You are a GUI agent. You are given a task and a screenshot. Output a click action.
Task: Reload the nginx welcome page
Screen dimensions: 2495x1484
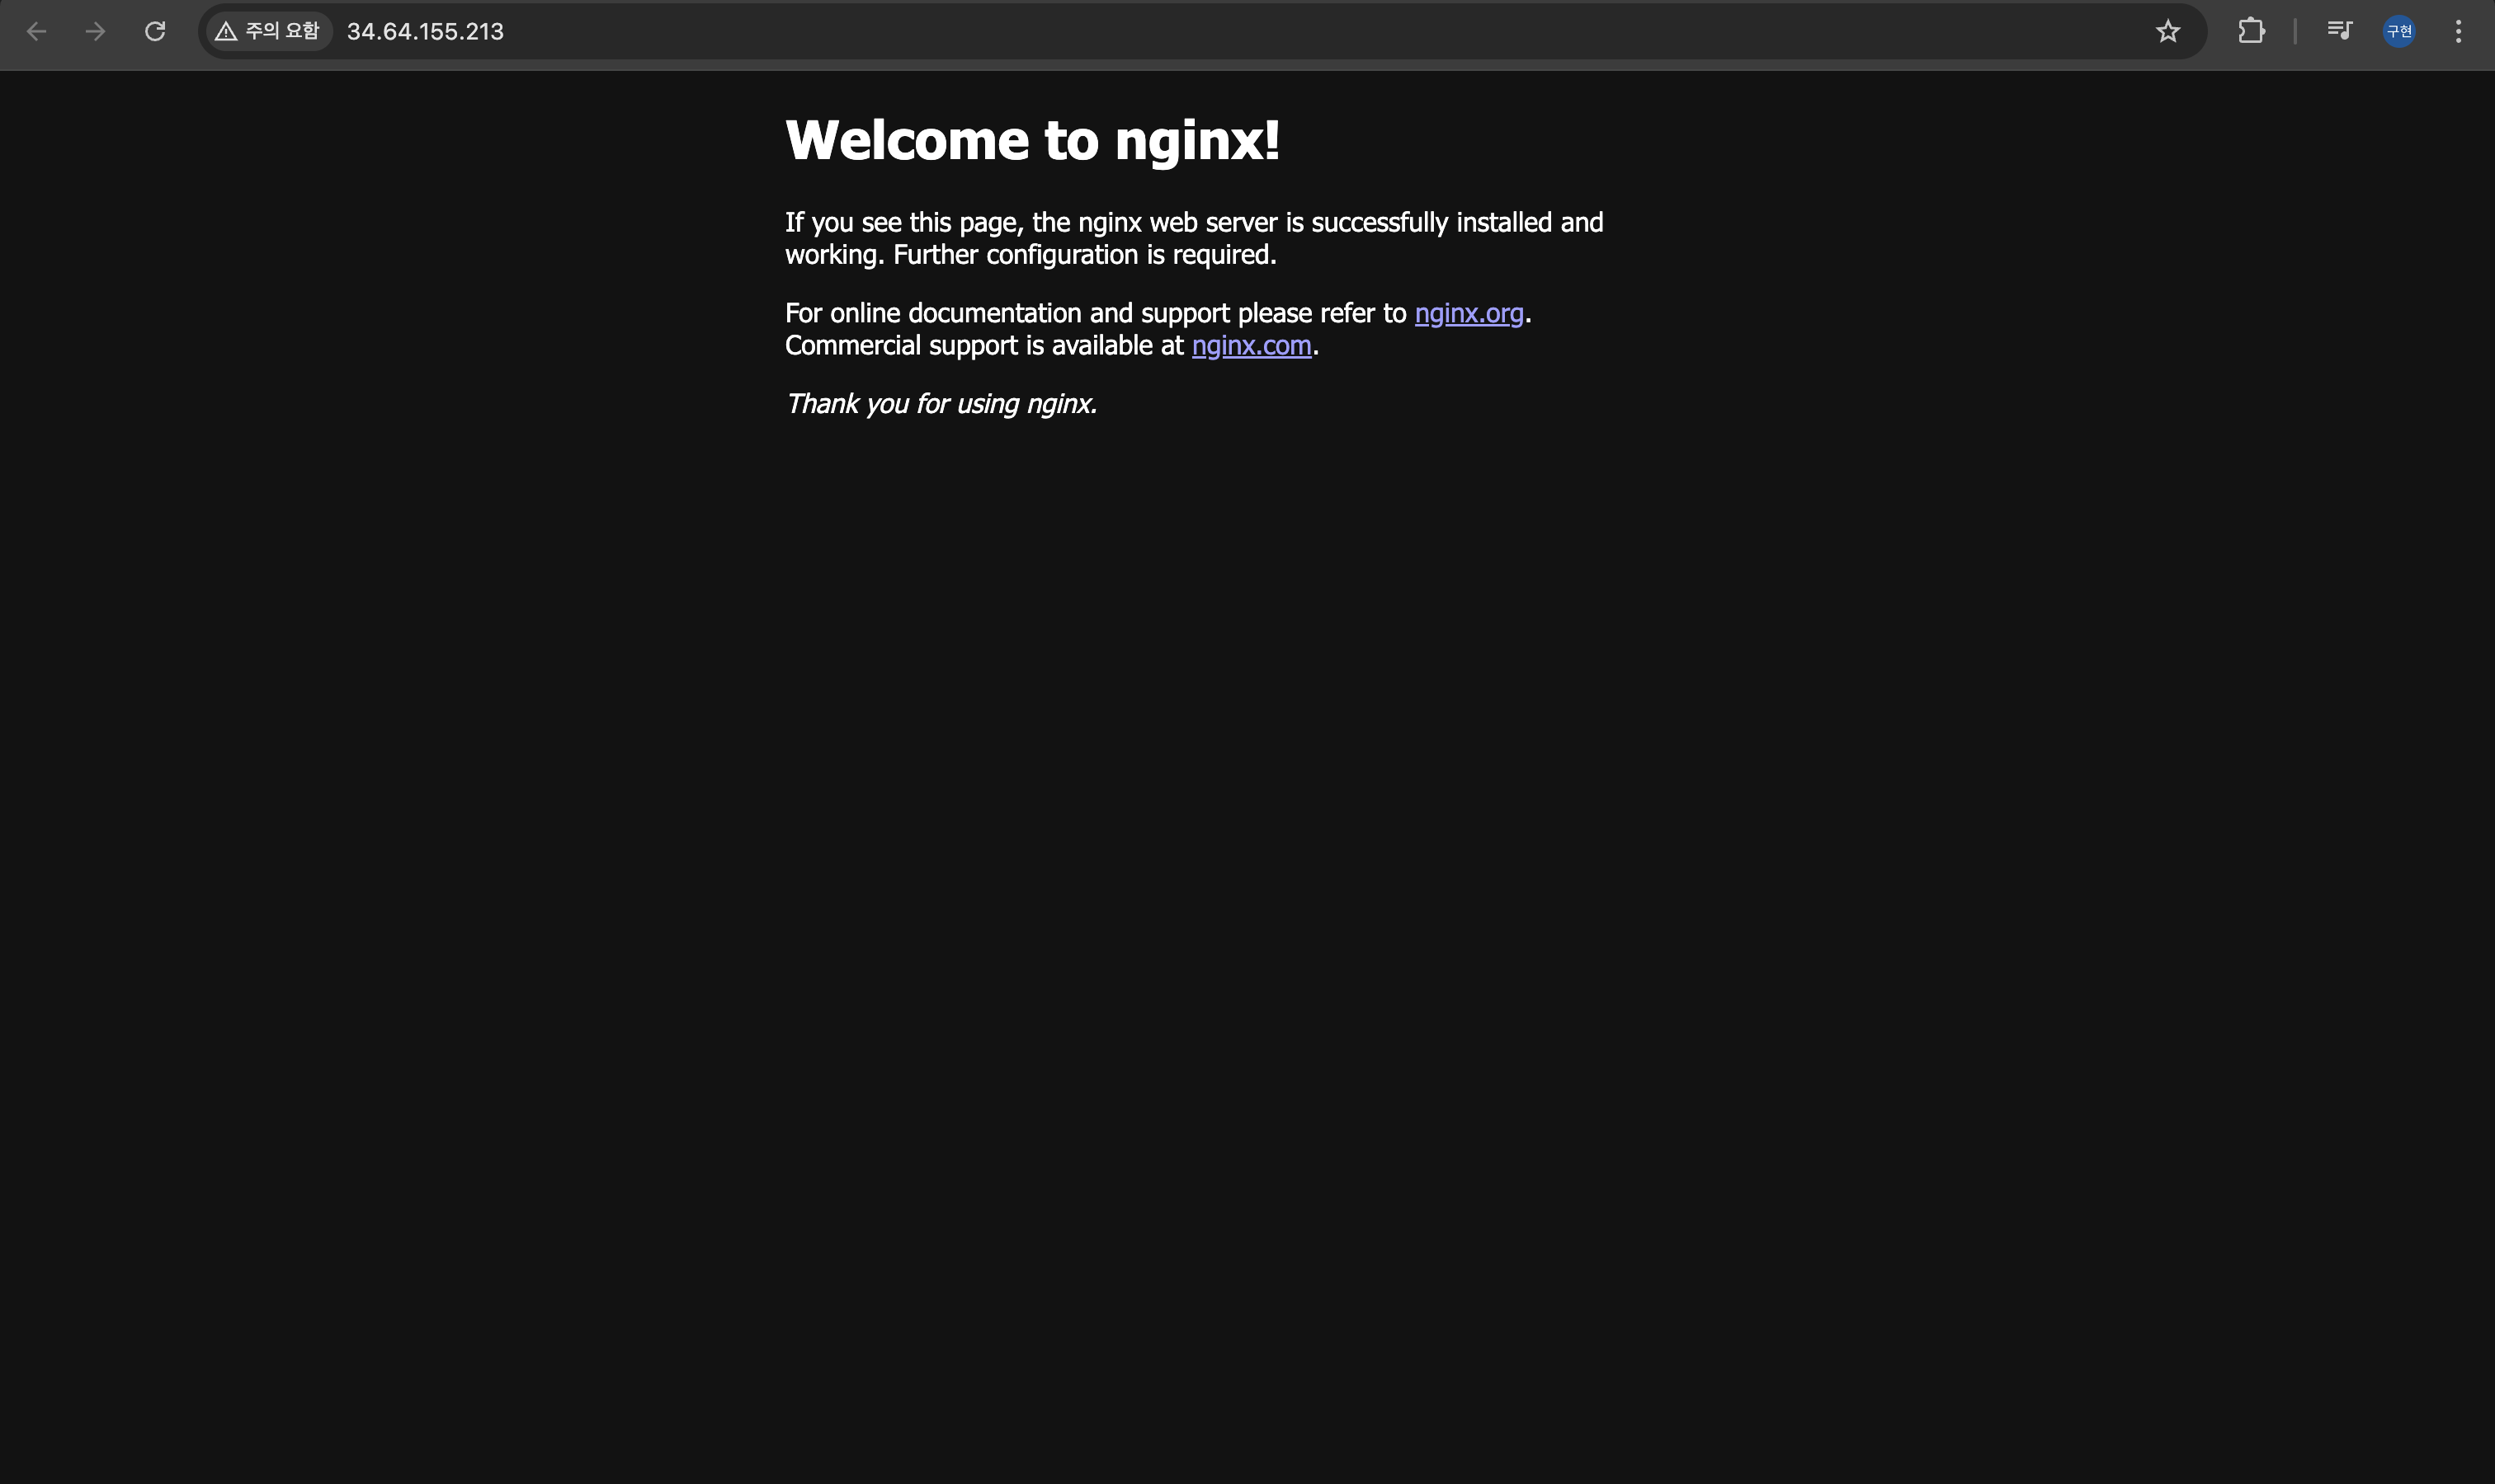(155, 31)
